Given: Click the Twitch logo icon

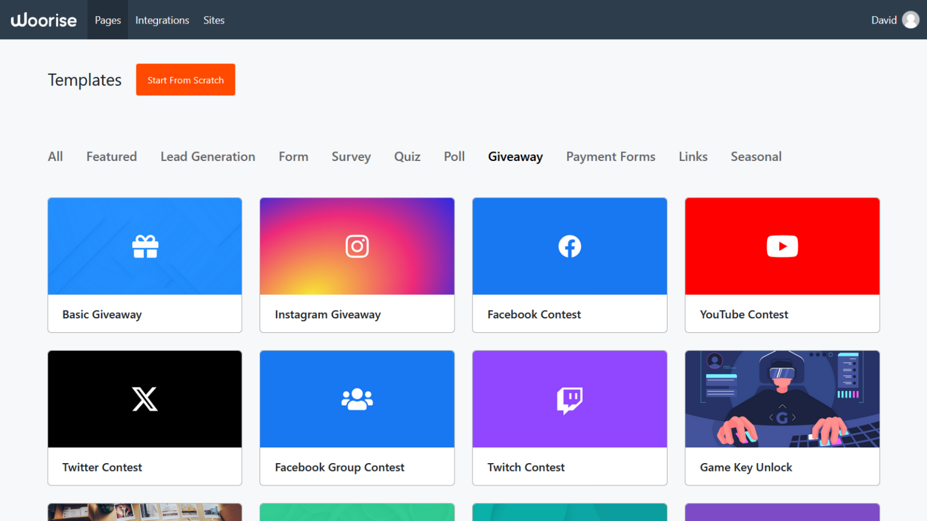Looking at the screenshot, I should pyautogui.click(x=570, y=400).
